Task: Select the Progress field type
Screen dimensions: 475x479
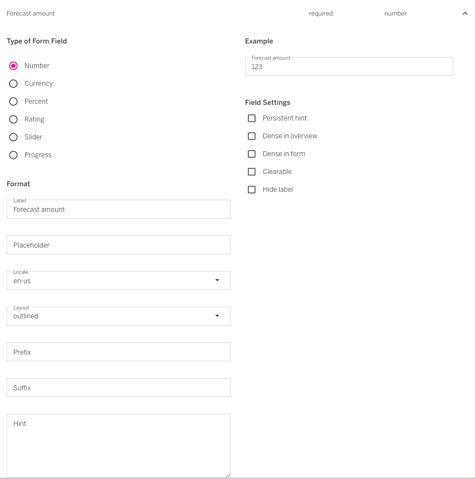Action: pos(13,155)
